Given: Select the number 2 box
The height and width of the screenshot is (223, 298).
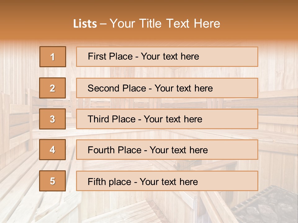Looking at the screenshot, I should [52, 88].
